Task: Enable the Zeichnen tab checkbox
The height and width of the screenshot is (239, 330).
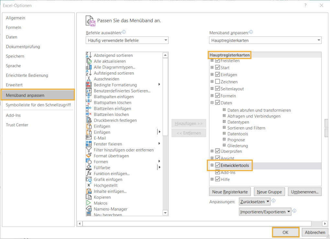Action: (218, 82)
